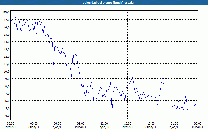The image size is (208, 130).
Task: Click the 8,0 y-axis value
Action: [7, 86]
